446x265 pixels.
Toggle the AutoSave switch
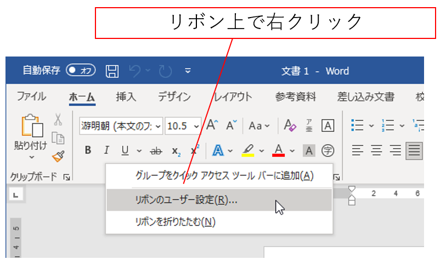coord(81,71)
